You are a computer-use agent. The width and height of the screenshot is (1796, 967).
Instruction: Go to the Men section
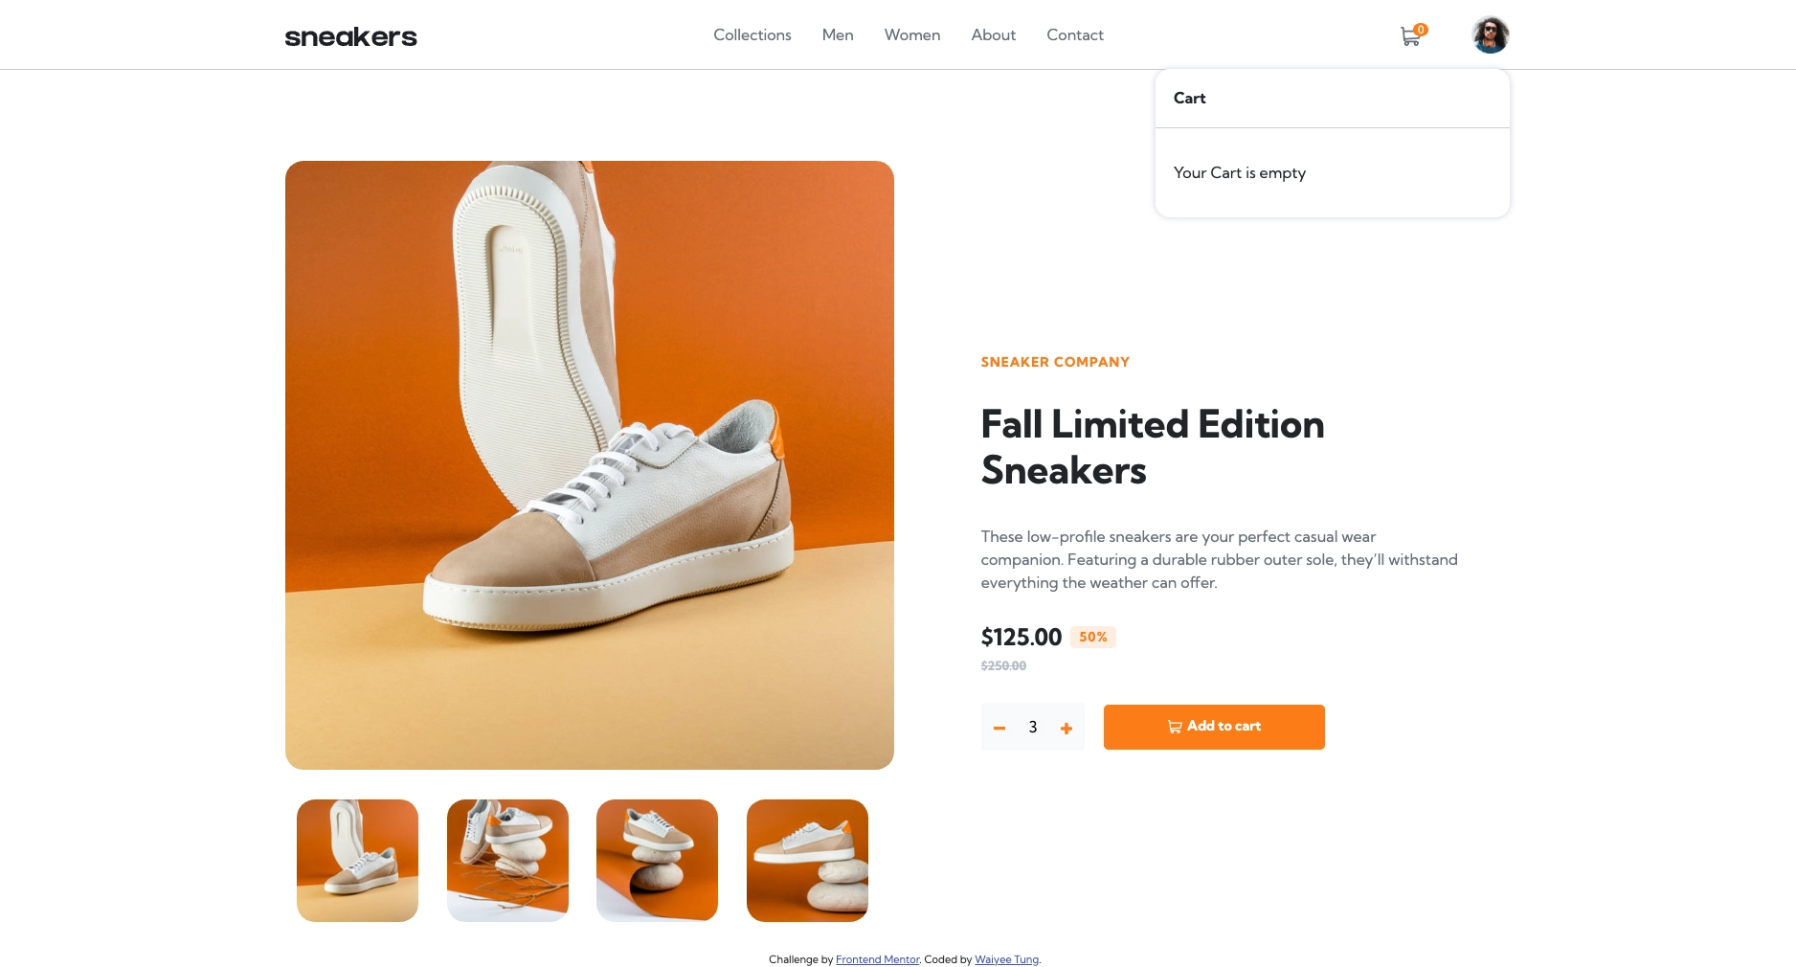838,35
